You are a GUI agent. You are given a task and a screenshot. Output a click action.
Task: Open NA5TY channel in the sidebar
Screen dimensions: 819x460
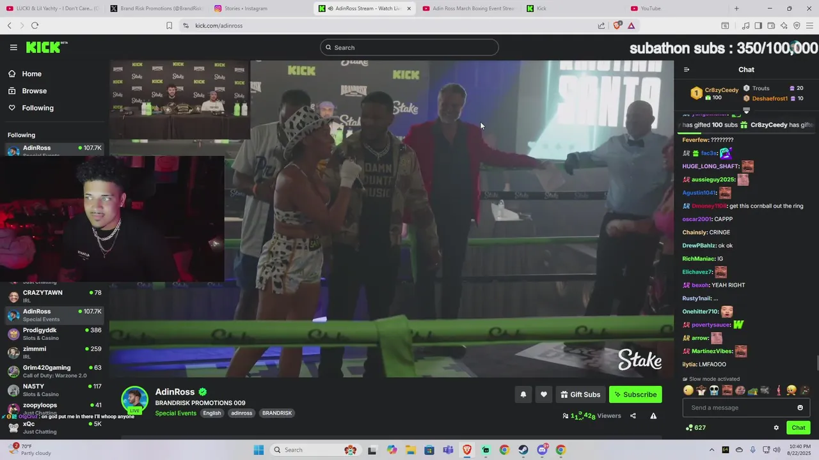pyautogui.click(x=54, y=390)
